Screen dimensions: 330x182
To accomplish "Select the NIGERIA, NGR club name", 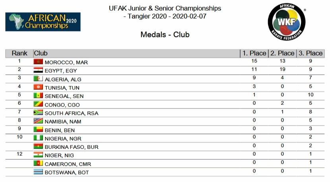I will coord(64,139).
